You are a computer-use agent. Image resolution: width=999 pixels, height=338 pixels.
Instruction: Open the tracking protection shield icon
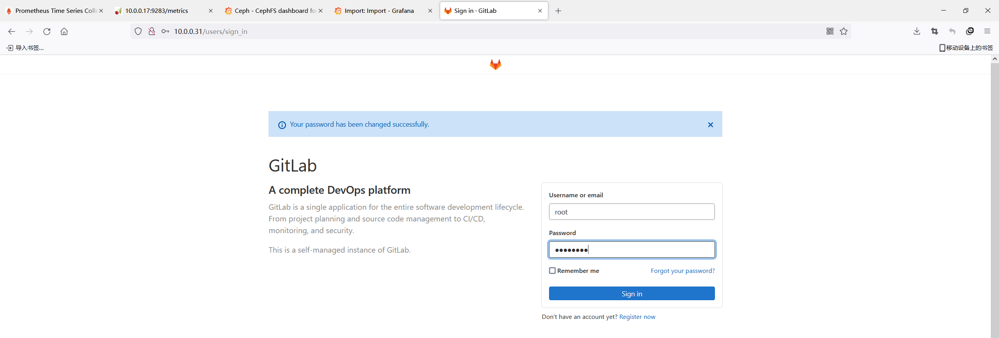coord(138,32)
